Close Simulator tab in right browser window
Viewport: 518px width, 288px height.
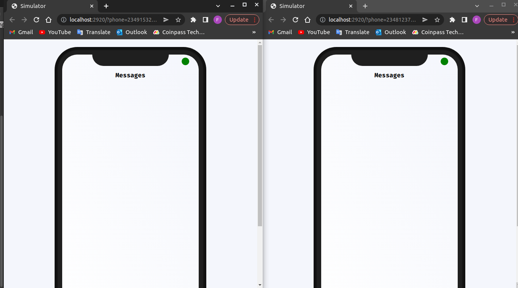[351, 6]
